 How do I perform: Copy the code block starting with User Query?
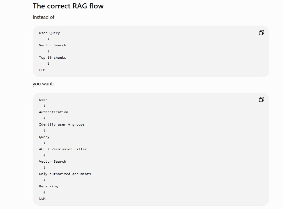coord(261,33)
